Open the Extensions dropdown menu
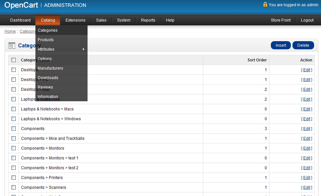The width and height of the screenshot is (321, 196). pos(75,20)
